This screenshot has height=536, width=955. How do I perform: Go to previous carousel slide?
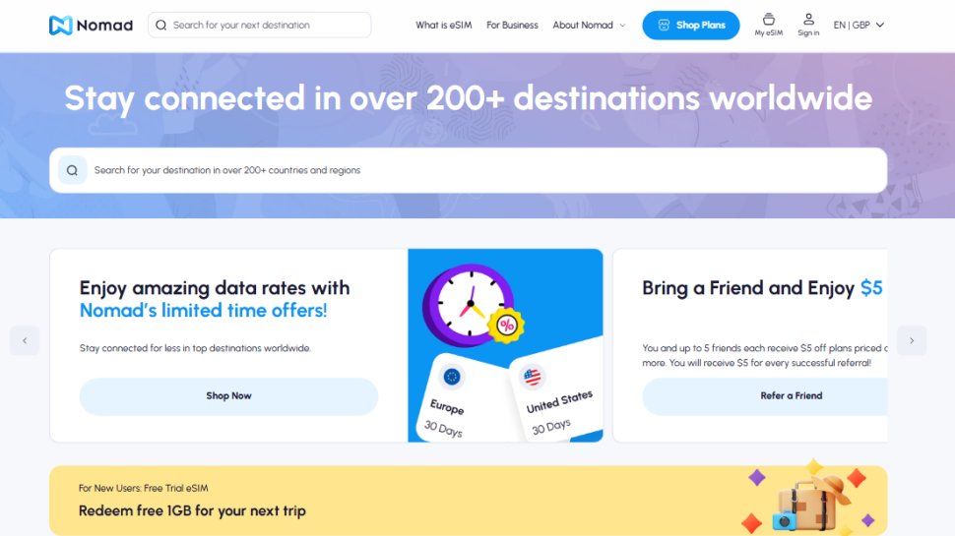[25, 340]
